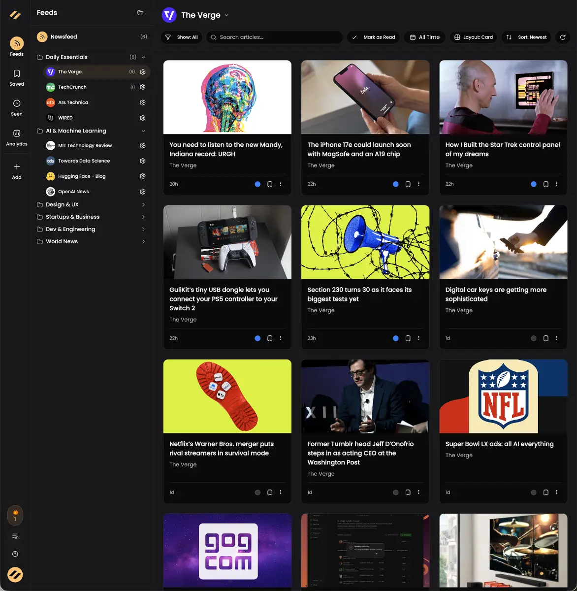Open settings gear for TechCrunch feed
Image resolution: width=577 pixels, height=591 pixels.
pyautogui.click(x=143, y=87)
